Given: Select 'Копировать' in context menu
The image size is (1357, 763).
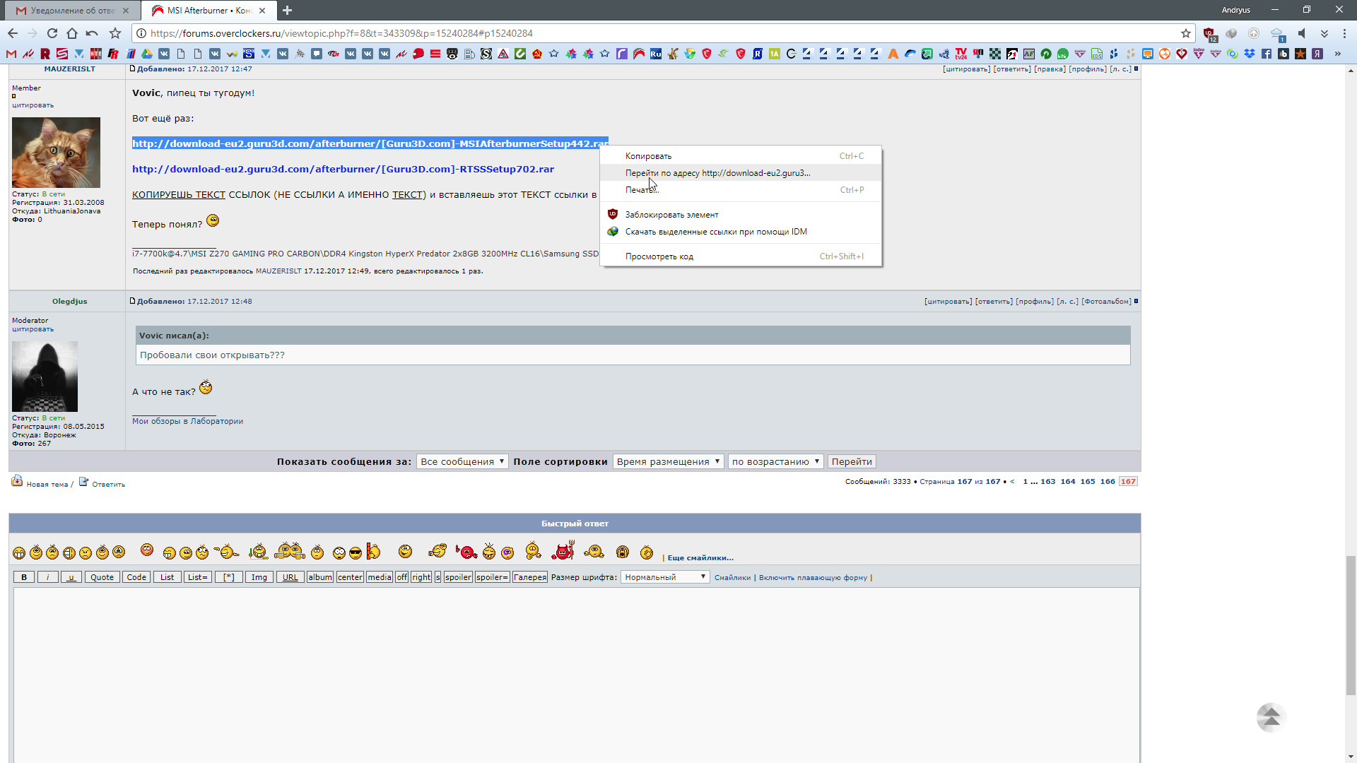Looking at the screenshot, I should 648,156.
